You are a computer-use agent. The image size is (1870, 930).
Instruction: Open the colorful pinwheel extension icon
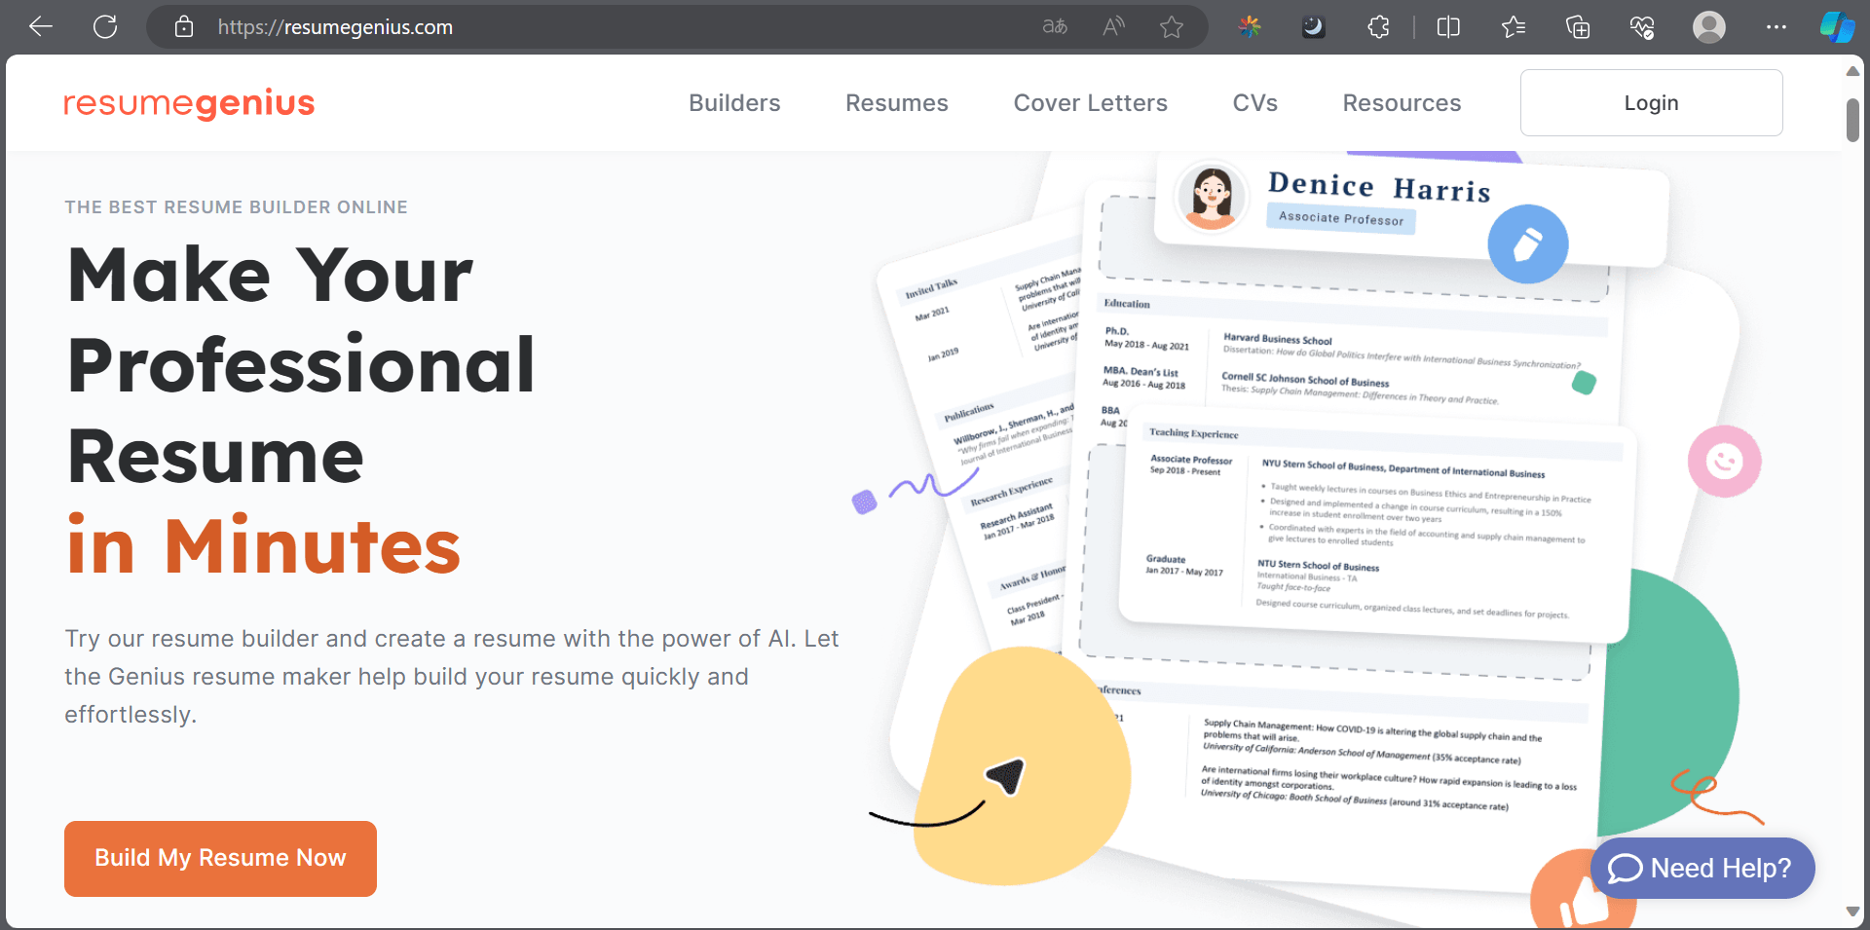coord(1250,26)
